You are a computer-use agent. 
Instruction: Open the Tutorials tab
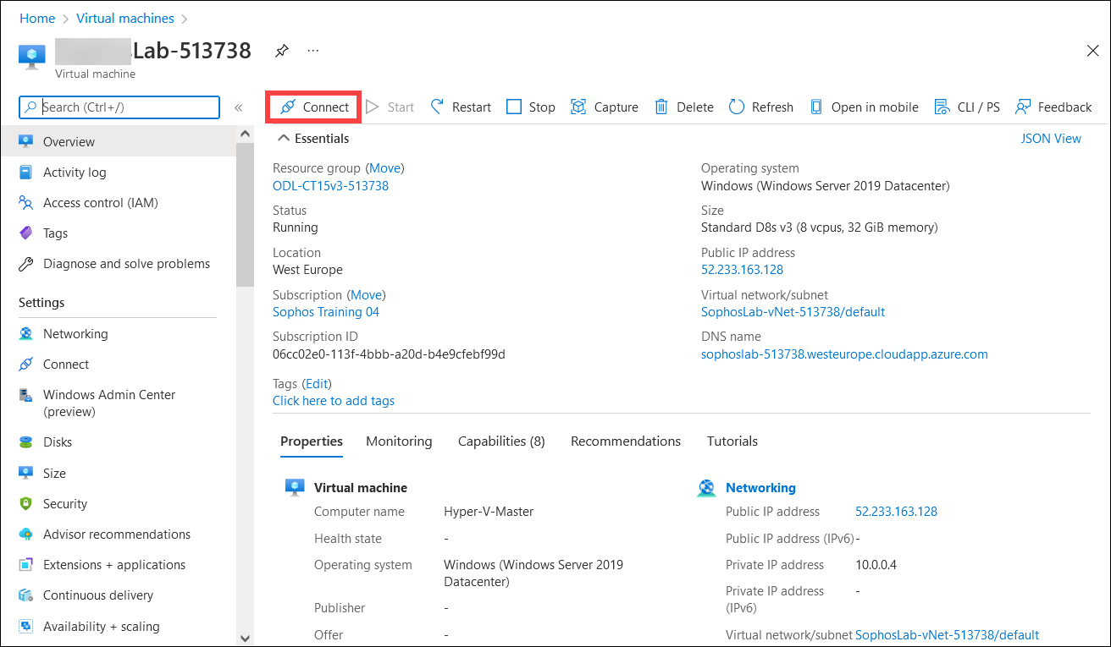pyautogui.click(x=732, y=441)
